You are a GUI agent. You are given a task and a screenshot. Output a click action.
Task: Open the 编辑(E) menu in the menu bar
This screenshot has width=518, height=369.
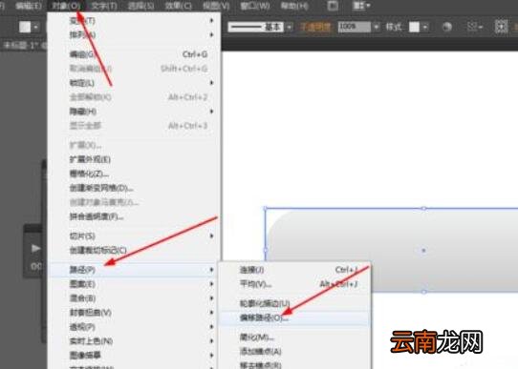coord(29,6)
